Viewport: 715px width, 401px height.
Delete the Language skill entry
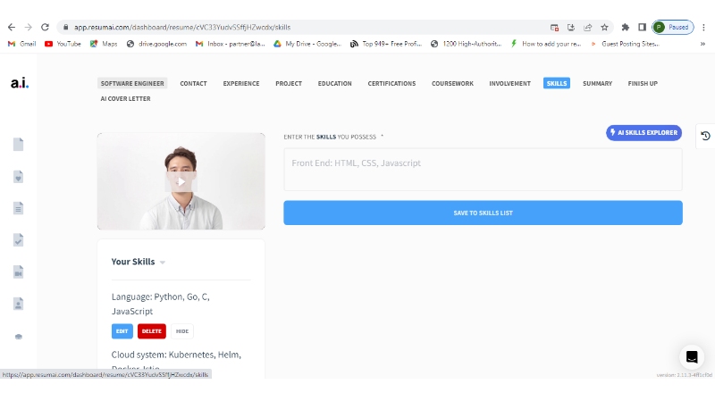pyautogui.click(x=152, y=331)
